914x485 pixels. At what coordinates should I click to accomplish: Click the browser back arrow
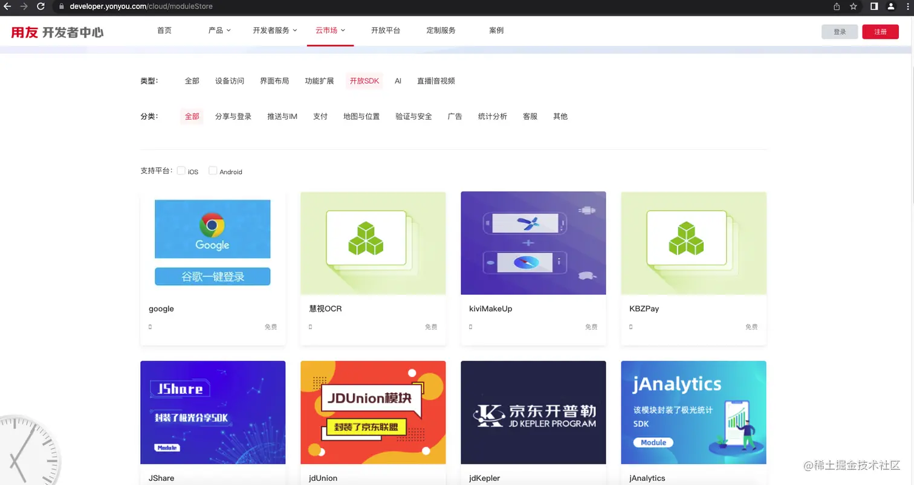7,6
